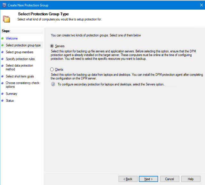Image resolution: width=205 pixels, height=185 pixels.
Task: Click the green bullet beside Welcome step
Action: [3, 38]
